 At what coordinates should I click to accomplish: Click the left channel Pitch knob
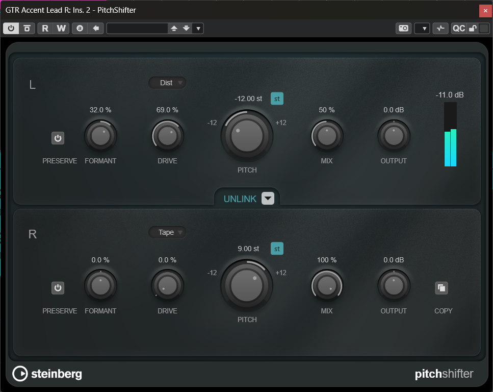(247, 135)
